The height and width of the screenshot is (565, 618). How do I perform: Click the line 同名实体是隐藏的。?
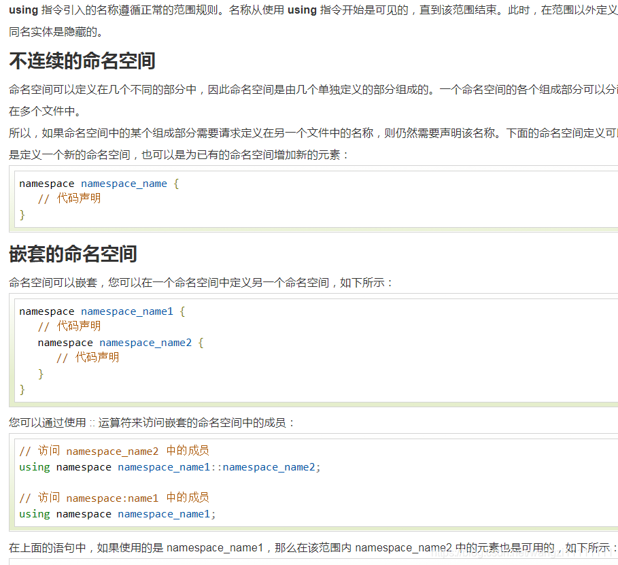coord(56,32)
